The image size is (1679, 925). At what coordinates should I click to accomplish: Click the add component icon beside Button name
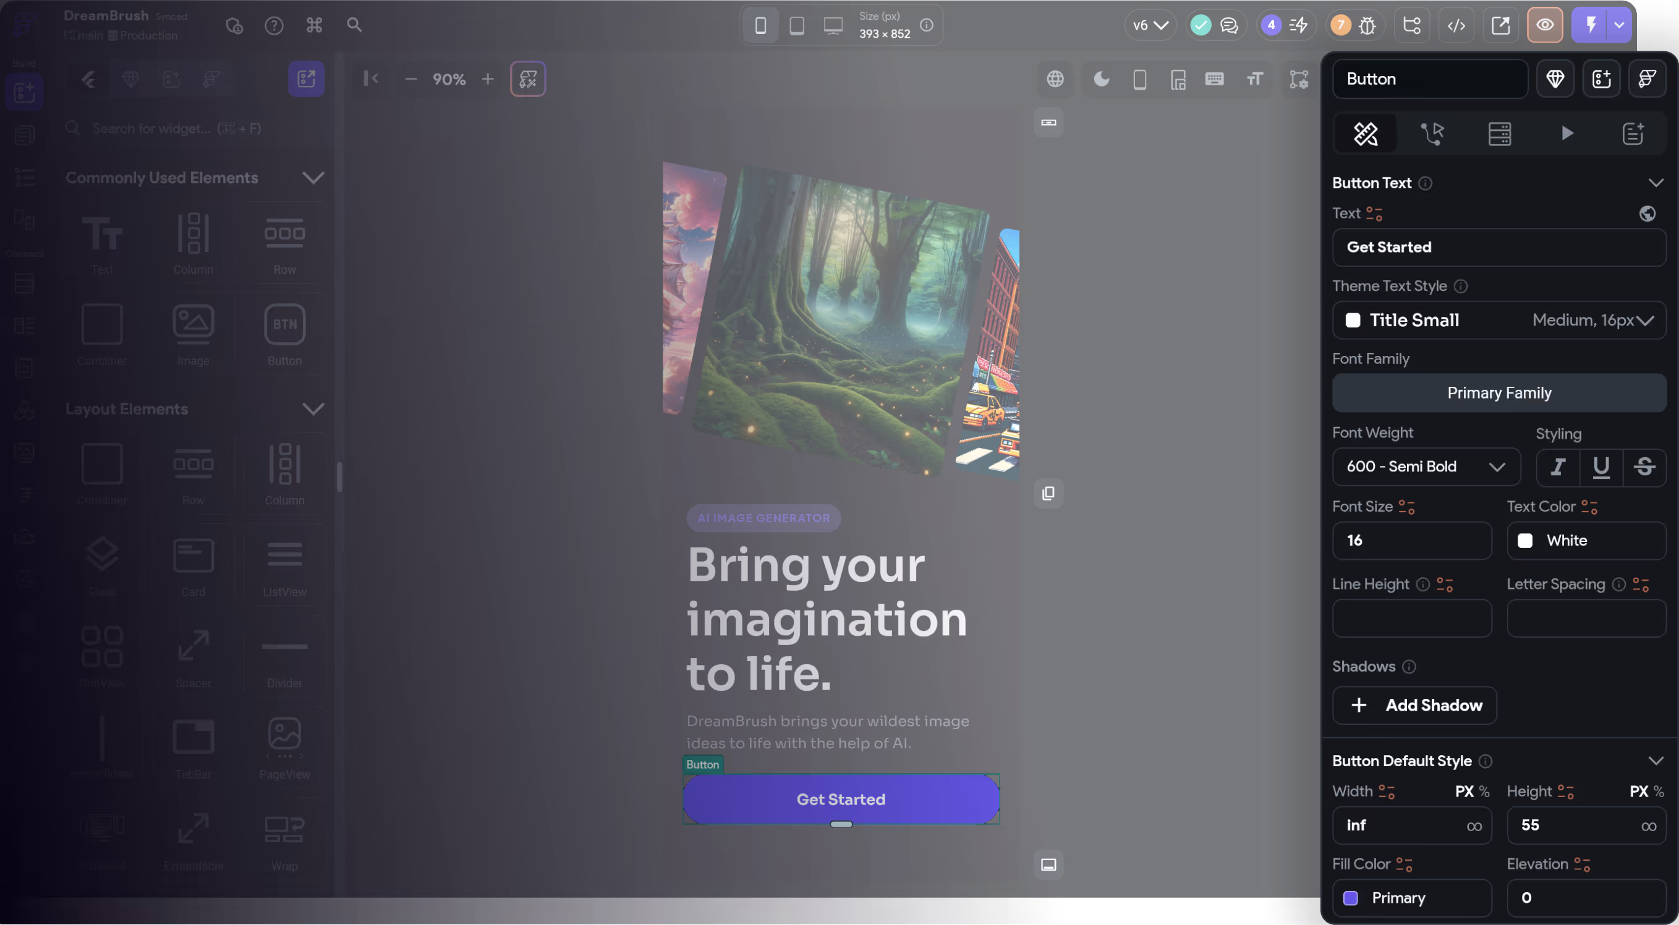coord(1602,80)
